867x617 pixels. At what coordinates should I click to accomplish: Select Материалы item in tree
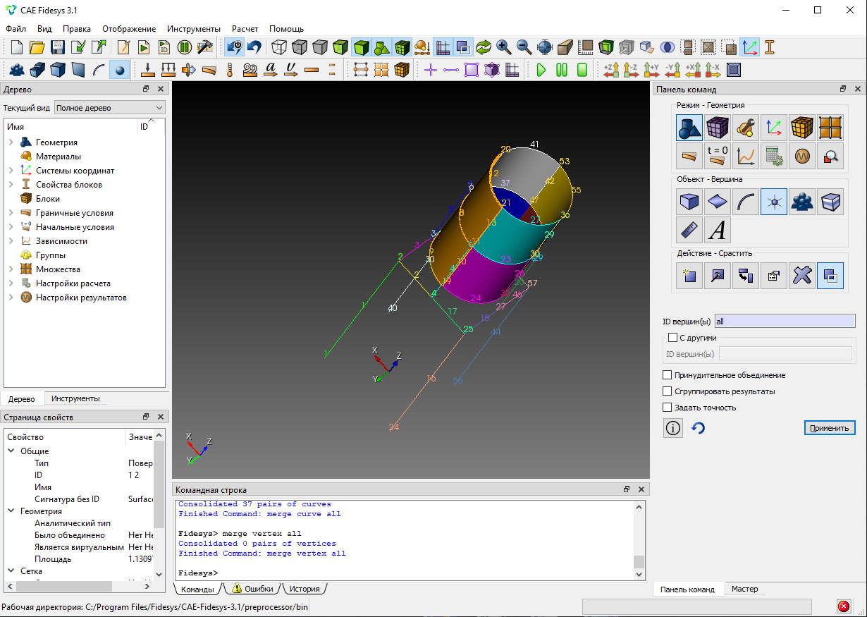tap(59, 157)
